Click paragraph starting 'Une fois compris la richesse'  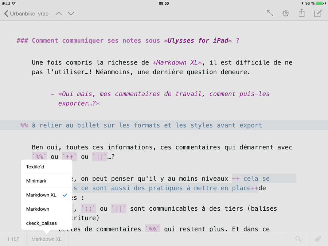[162, 67]
